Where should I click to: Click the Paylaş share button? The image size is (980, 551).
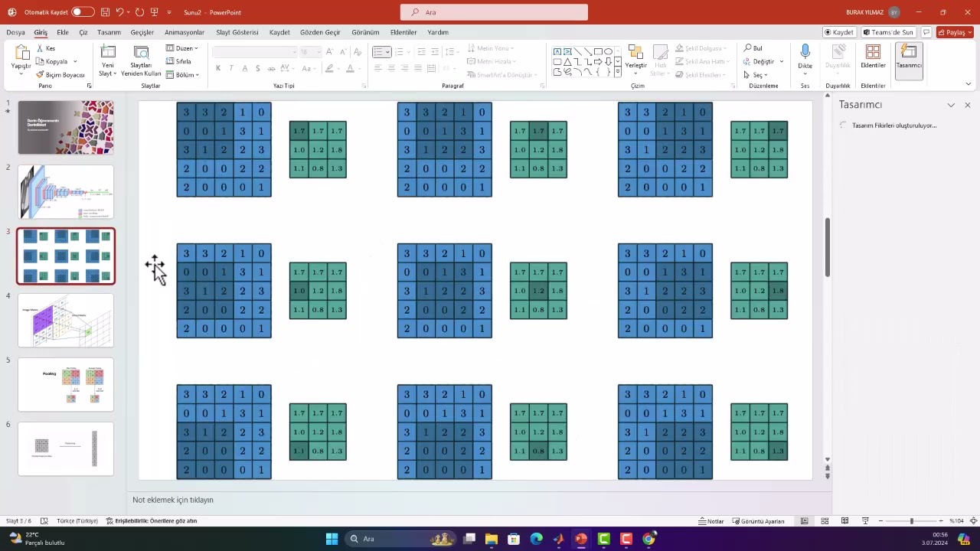(955, 32)
